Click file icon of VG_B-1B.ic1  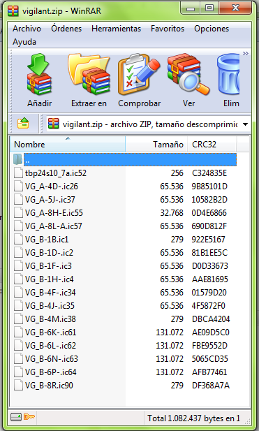[x=18, y=240]
